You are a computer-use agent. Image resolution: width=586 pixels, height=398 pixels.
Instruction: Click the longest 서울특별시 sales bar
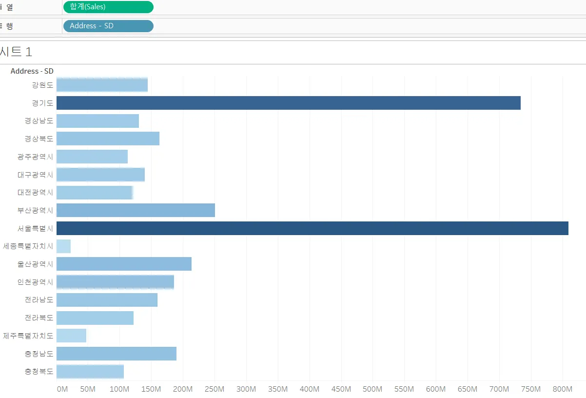tap(313, 228)
